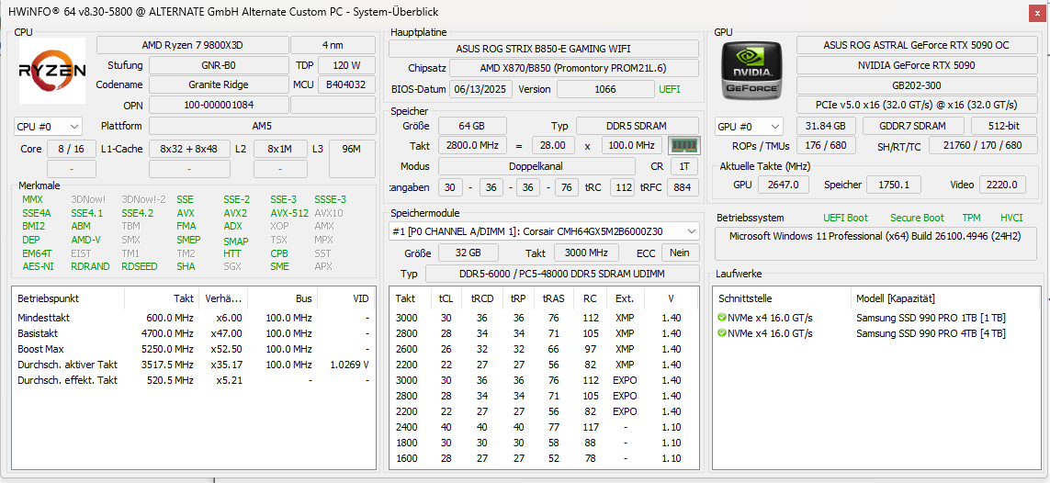The image size is (1050, 483).
Task: Click the 512-bit memory bus width field
Action: pyautogui.click(x=1003, y=126)
